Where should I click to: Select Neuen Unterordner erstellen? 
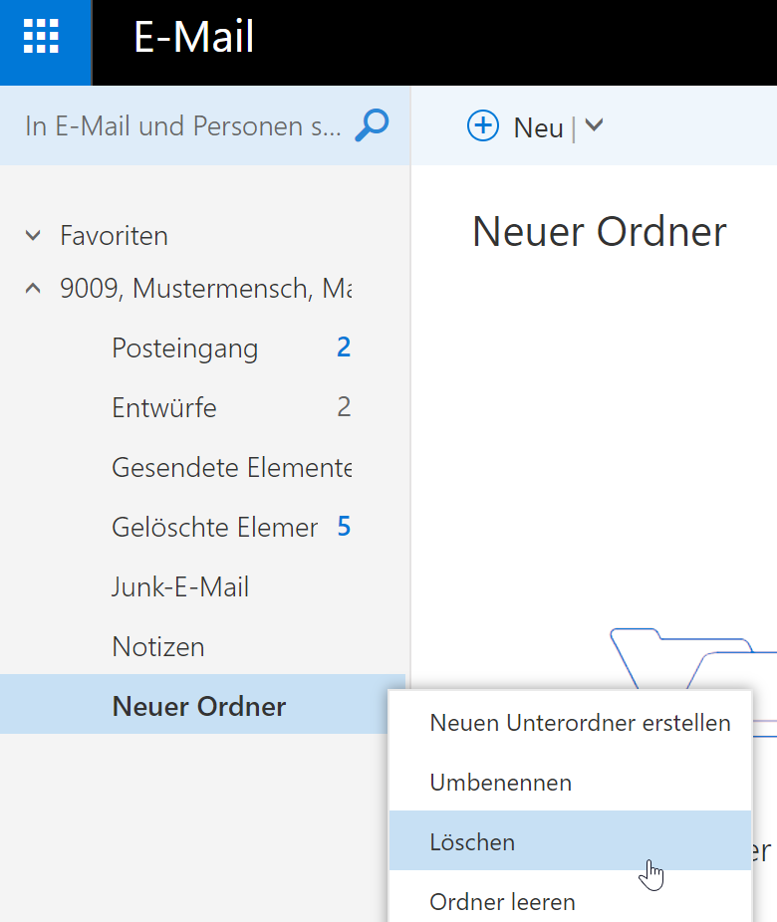570,723
